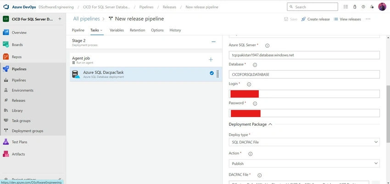Open the work items list icon in header
The width and height of the screenshot is (390, 184).
346,7
